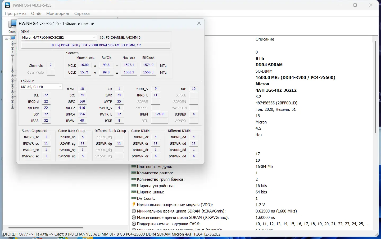Screen dimensions: 381x239
Task: Click memory chip icon beside Количество рангов
Action: pyautogui.click(x=134, y=173)
